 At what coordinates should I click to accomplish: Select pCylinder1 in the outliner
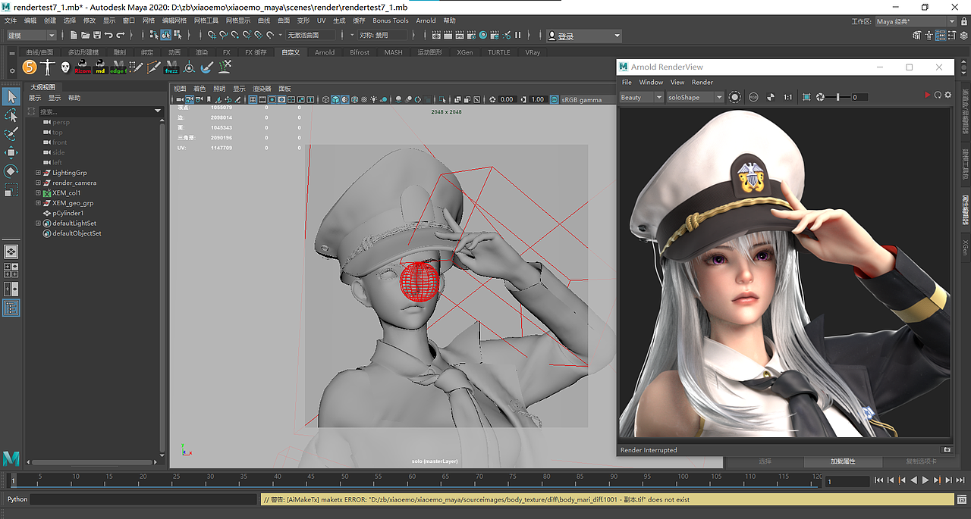[x=68, y=213]
